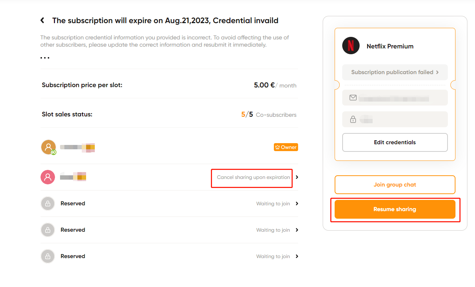Click the first Reserved slot lock icon
The image size is (475, 287).
(x=48, y=204)
